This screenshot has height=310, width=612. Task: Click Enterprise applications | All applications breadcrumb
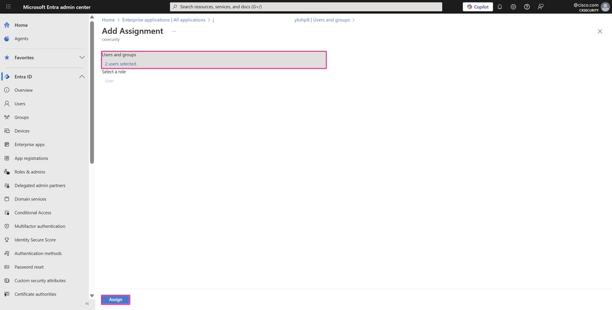coord(164,20)
